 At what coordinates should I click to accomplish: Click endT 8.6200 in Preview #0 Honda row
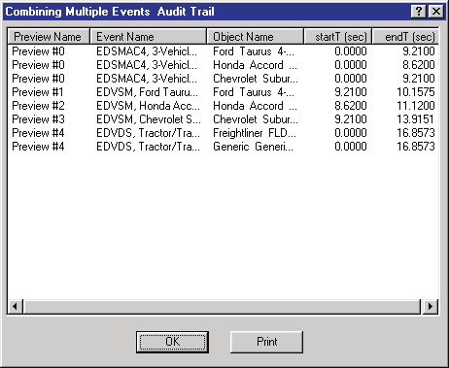[419, 65]
